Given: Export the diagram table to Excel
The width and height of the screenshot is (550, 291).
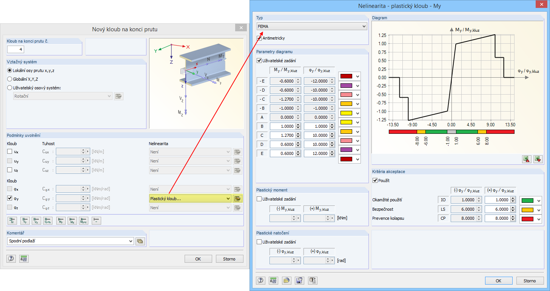Looking at the screenshot, I should tap(527, 159).
